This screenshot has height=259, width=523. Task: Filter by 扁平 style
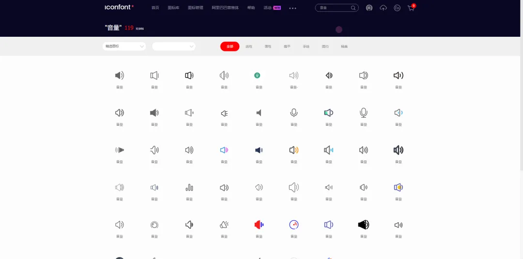click(287, 46)
